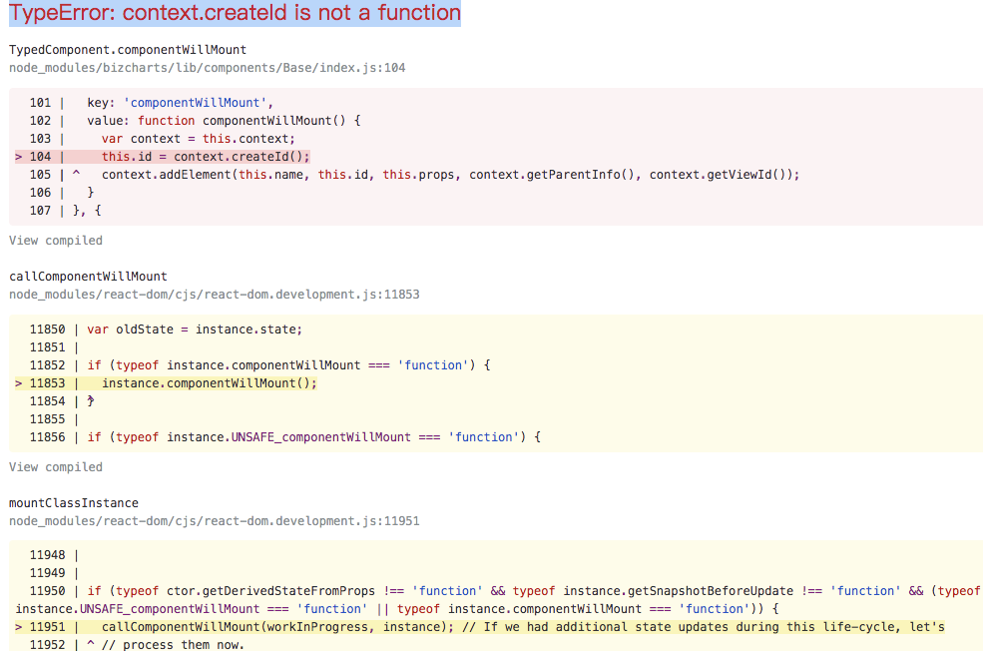Click line 11854 with the closing brace
This screenshot has width=983, height=651.
click(62, 401)
